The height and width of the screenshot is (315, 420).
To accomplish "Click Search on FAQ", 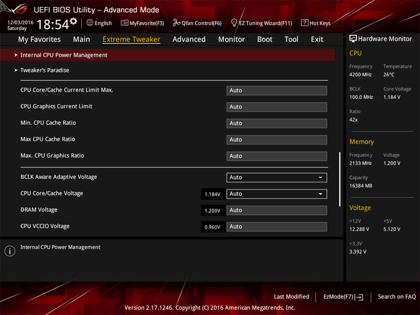I will pos(397,296).
